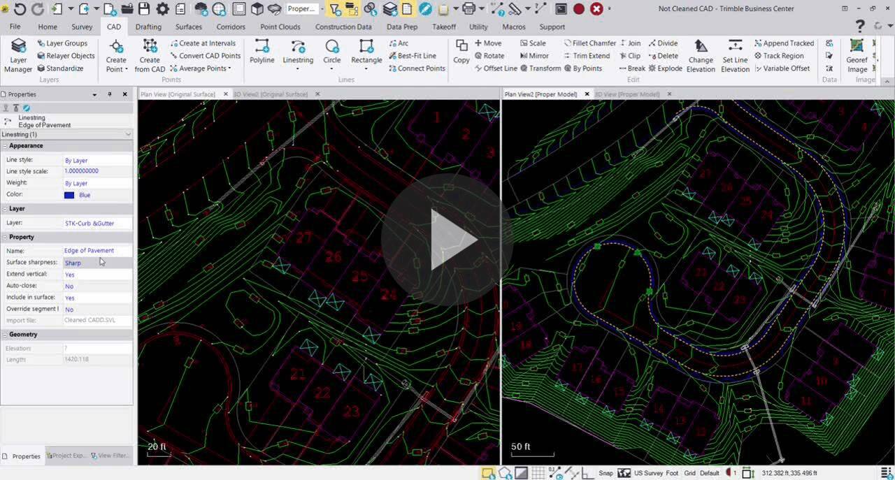Launch Create from CAD tool
895x480 pixels.
tap(150, 56)
